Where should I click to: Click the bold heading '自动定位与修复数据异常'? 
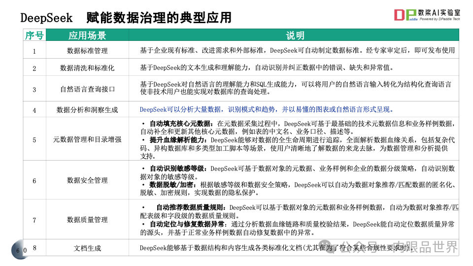pyautogui.click(x=187, y=224)
